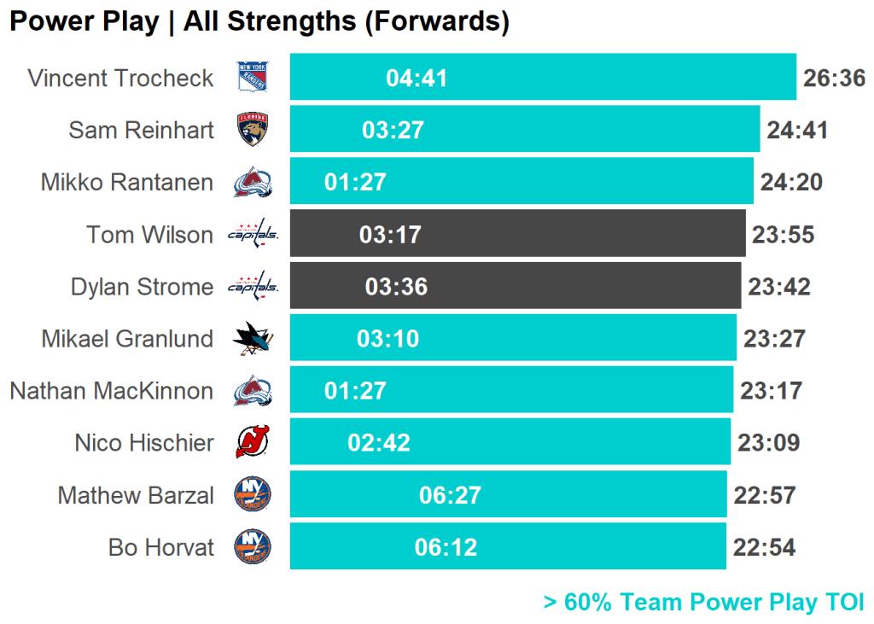Click the New York Rangers logo
The width and height of the screenshot is (874, 624).
tap(253, 78)
